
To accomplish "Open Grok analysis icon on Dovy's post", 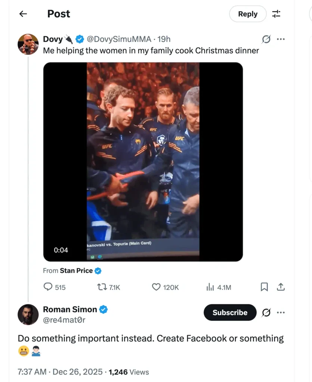I will point(266,39).
